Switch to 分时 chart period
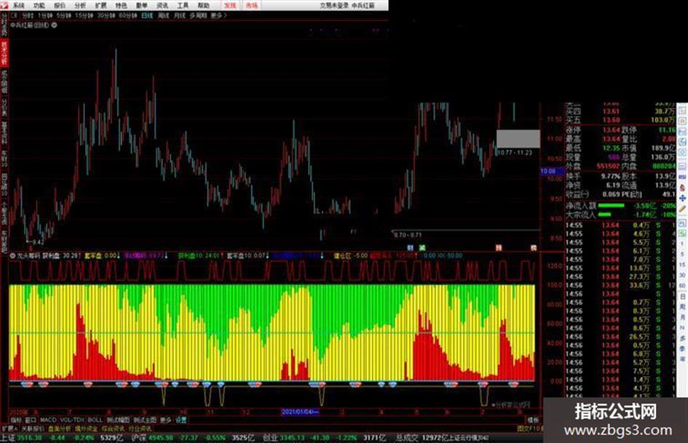The width and height of the screenshot is (688, 443). click(28, 15)
